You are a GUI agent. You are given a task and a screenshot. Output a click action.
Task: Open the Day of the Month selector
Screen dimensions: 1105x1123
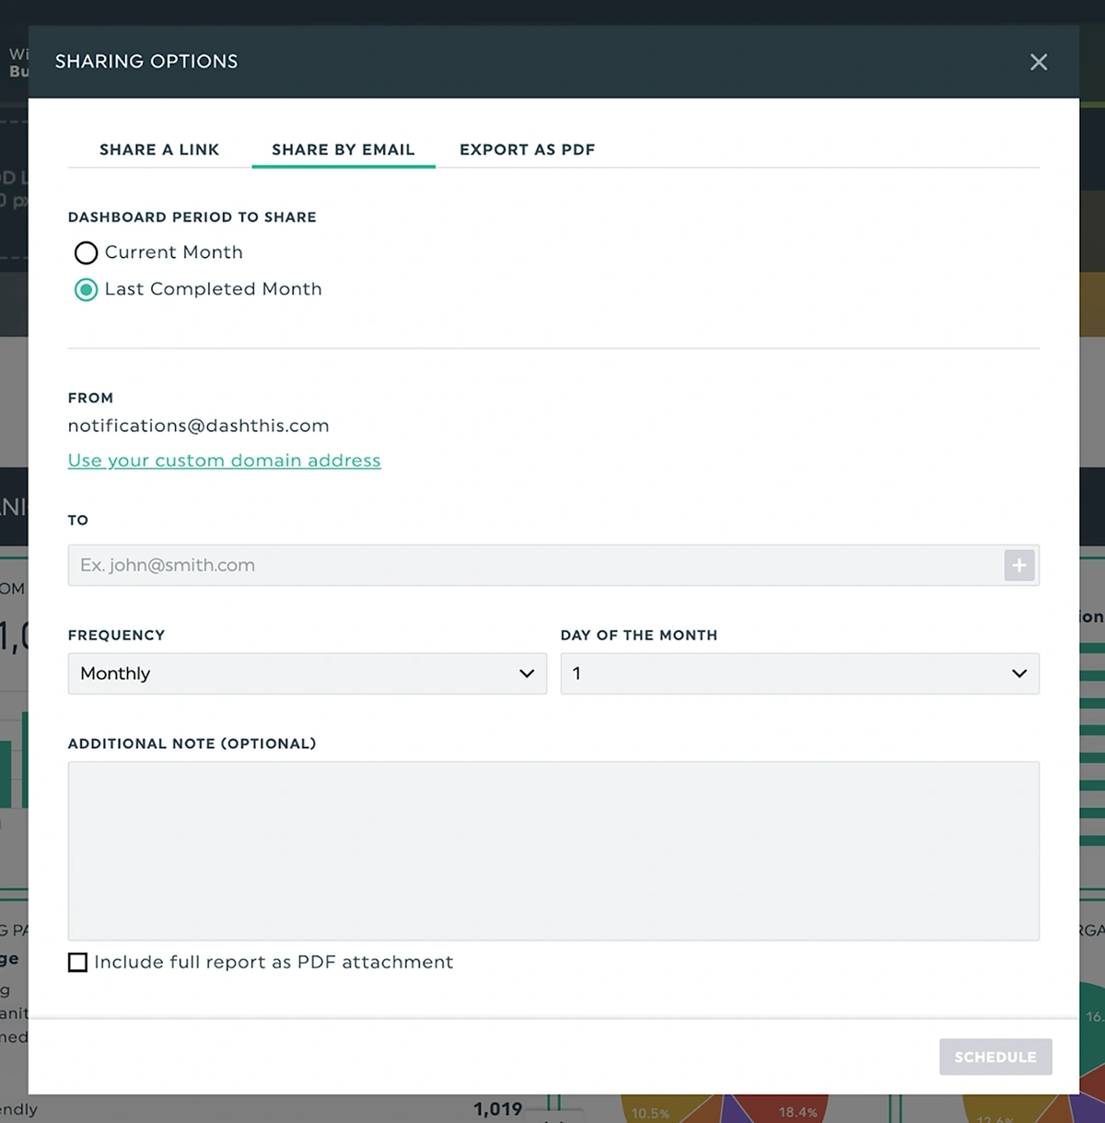tap(799, 673)
